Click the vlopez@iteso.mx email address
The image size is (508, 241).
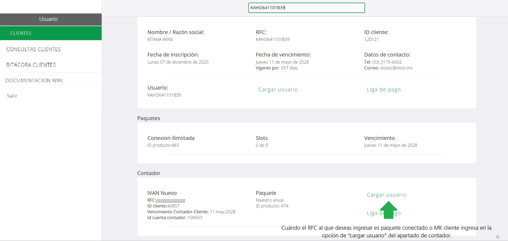click(x=396, y=68)
